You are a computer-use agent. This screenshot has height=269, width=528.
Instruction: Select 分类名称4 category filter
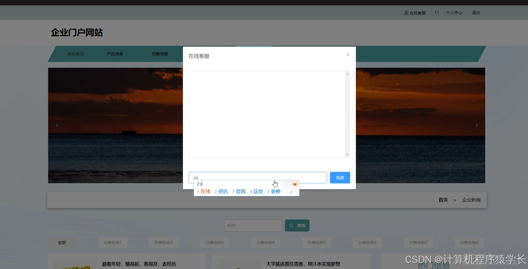[266, 243]
